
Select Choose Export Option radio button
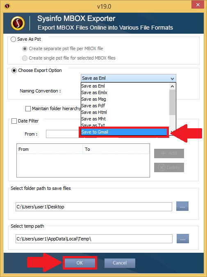(x=14, y=71)
